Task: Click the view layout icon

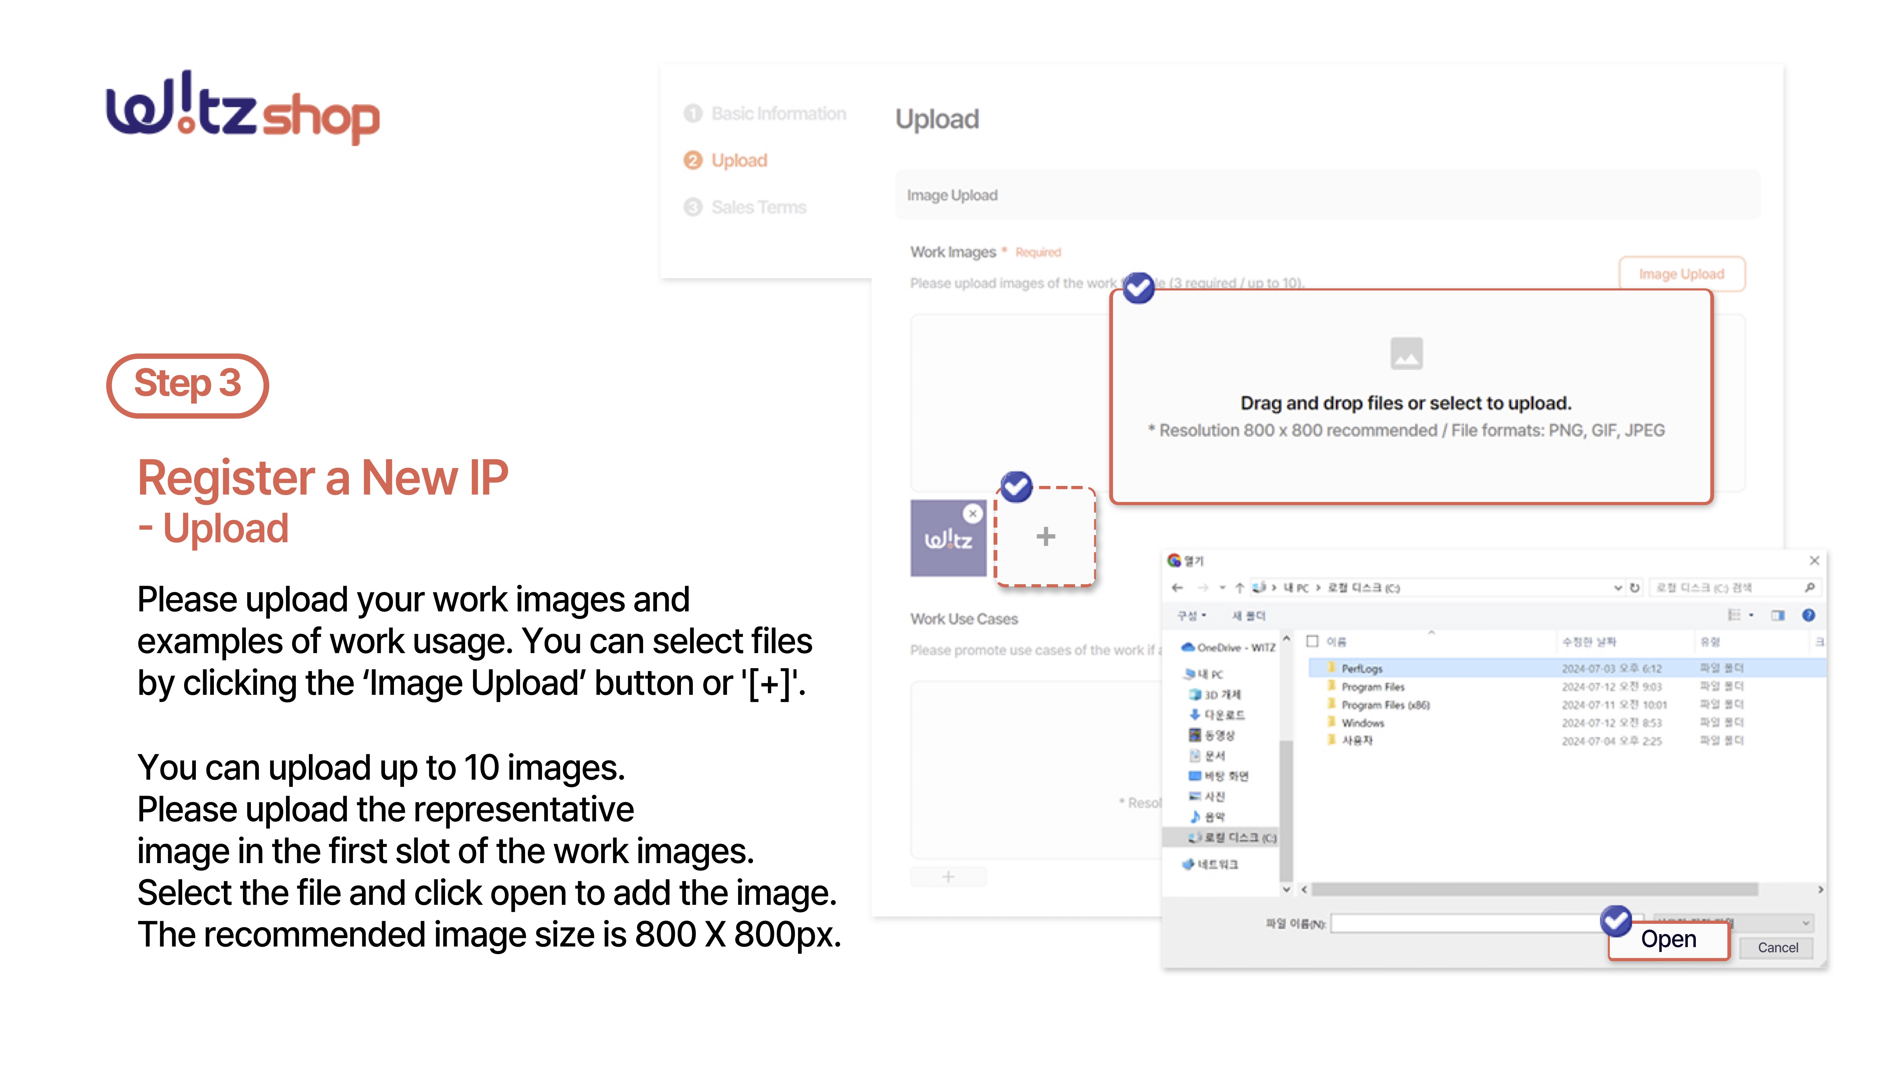Action: coord(1734,615)
